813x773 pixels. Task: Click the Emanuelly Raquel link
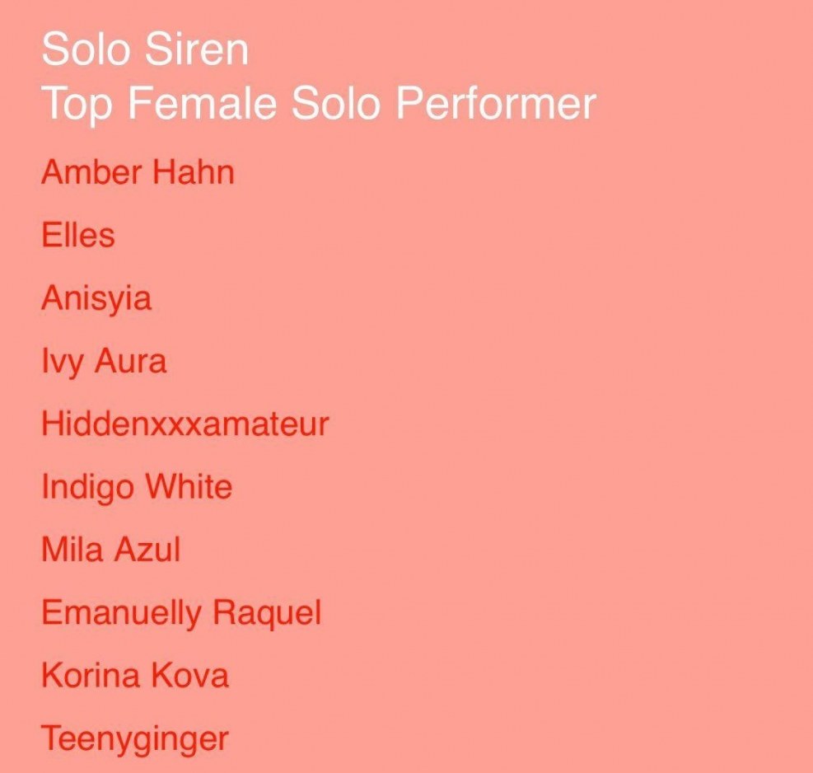[x=181, y=612]
